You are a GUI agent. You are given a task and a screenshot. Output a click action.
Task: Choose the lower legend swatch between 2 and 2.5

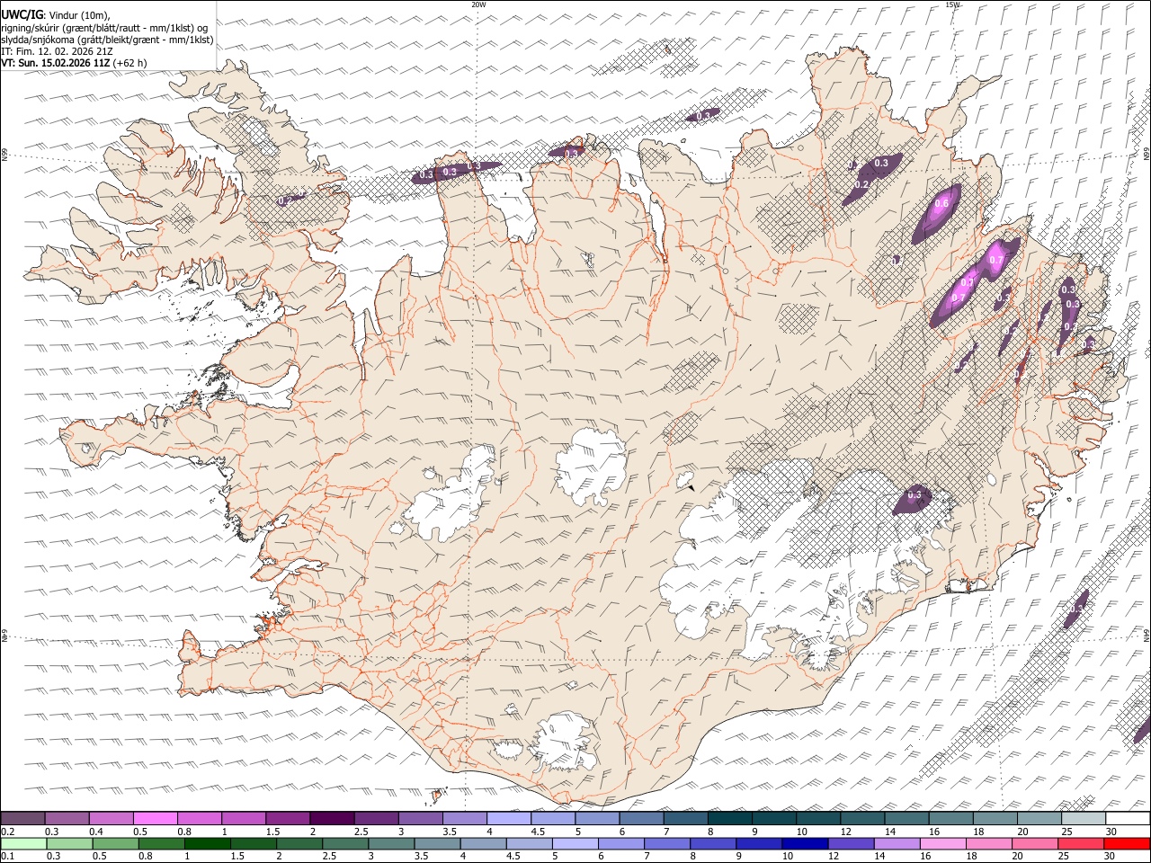pyautogui.click(x=299, y=844)
